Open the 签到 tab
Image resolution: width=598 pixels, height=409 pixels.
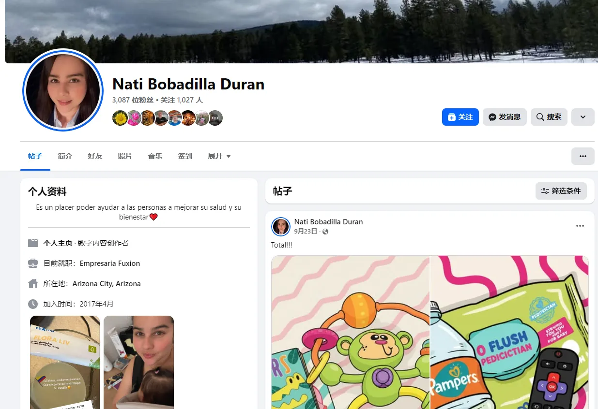tap(185, 156)
